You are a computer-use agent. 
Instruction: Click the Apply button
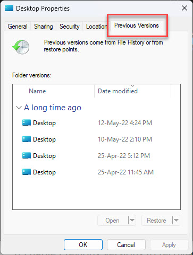coord(169,245)
